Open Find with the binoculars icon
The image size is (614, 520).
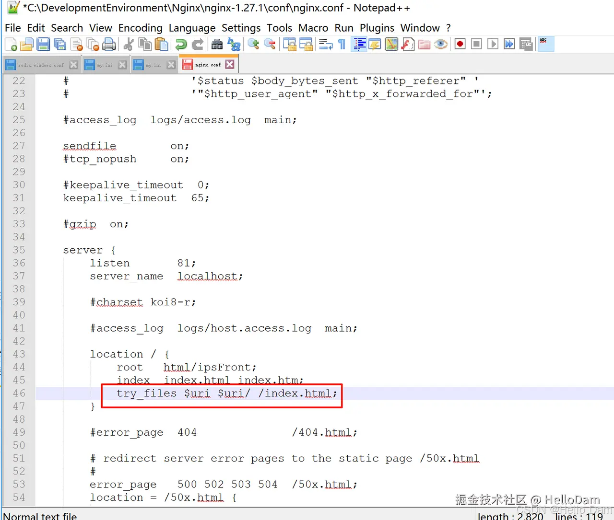(x=217, y=45)
